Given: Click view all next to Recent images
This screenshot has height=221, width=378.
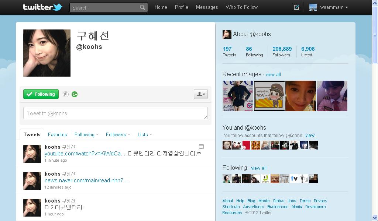Looking at the screenshot, I should tap(273, 74).
